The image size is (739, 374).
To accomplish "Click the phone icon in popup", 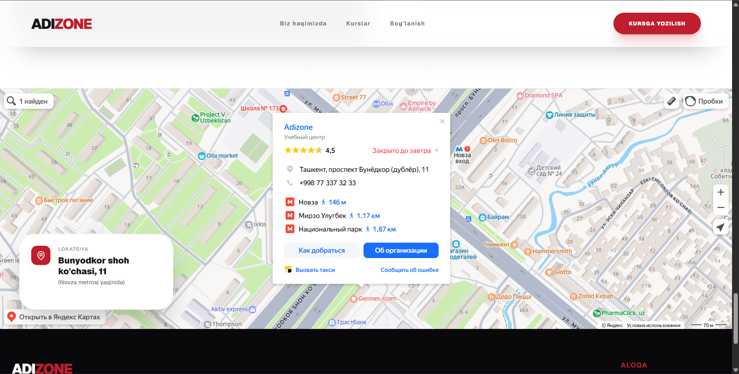I will tap(290, 183).
